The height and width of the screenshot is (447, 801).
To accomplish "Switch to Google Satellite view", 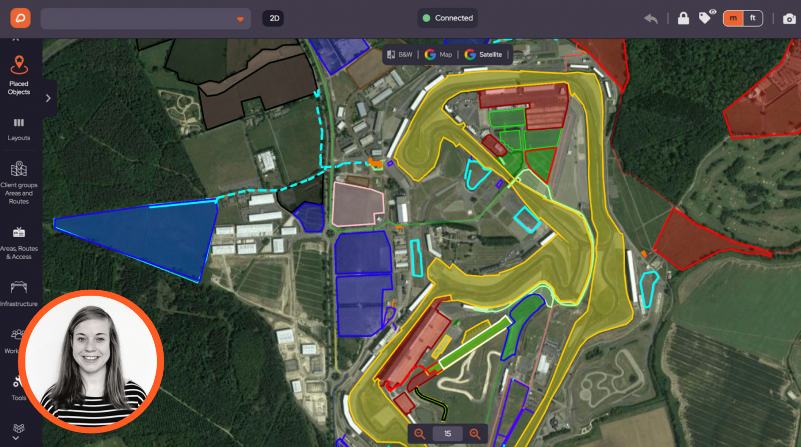I will pos(484,55).
